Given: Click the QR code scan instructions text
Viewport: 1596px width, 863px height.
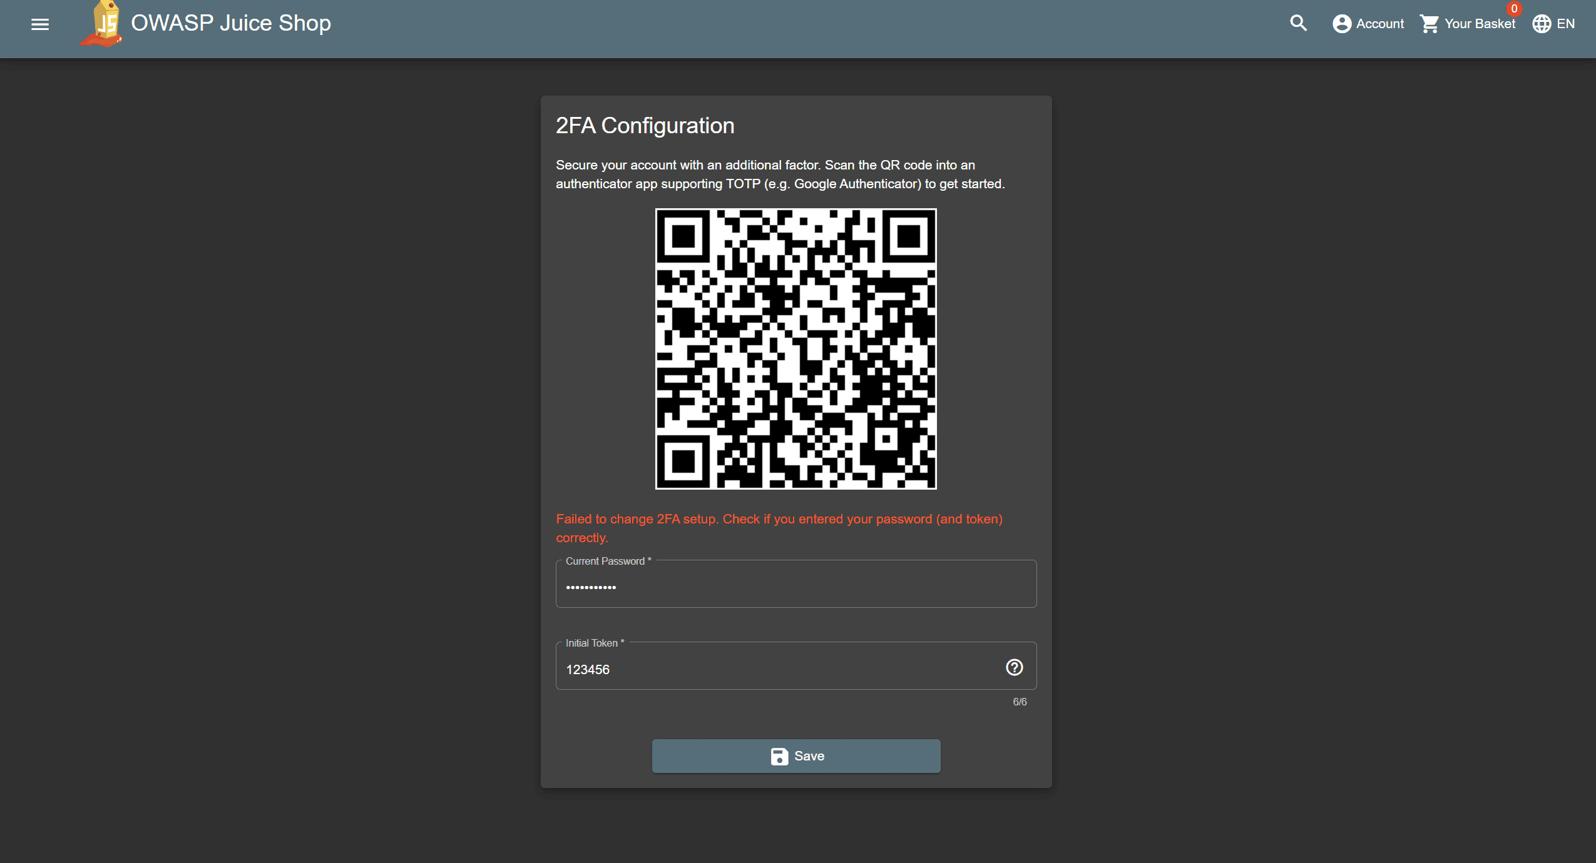Looking at the screenshot, I should tap(780, 174).
